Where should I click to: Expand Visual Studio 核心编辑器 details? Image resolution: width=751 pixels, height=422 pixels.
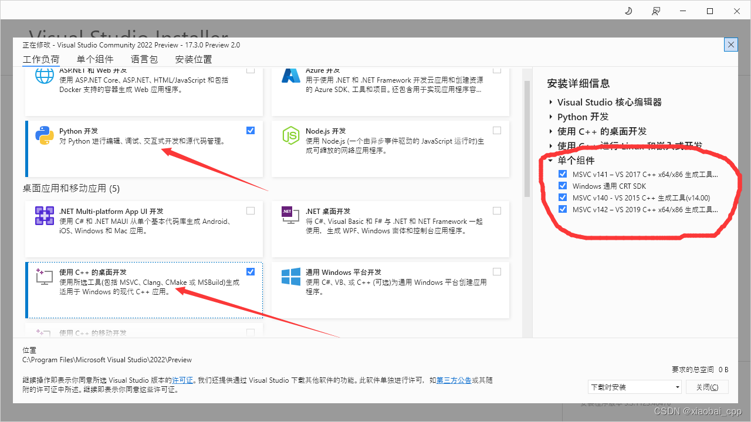point(551,102)
